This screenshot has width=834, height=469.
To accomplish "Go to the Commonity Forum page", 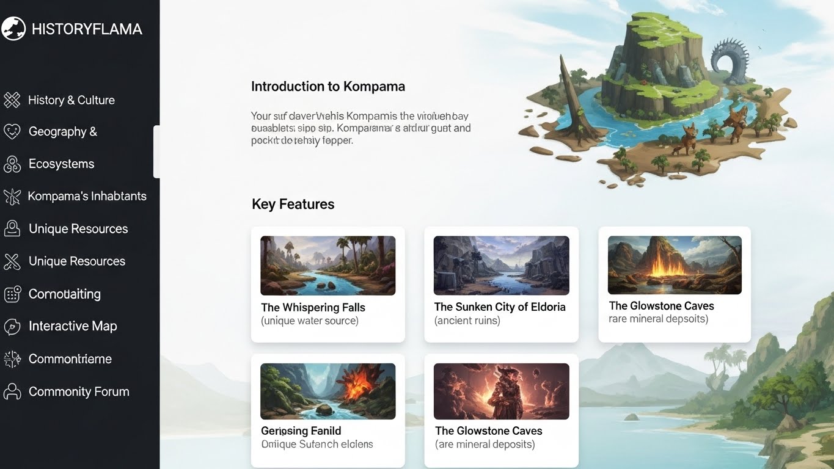I will tap(79, 391).
